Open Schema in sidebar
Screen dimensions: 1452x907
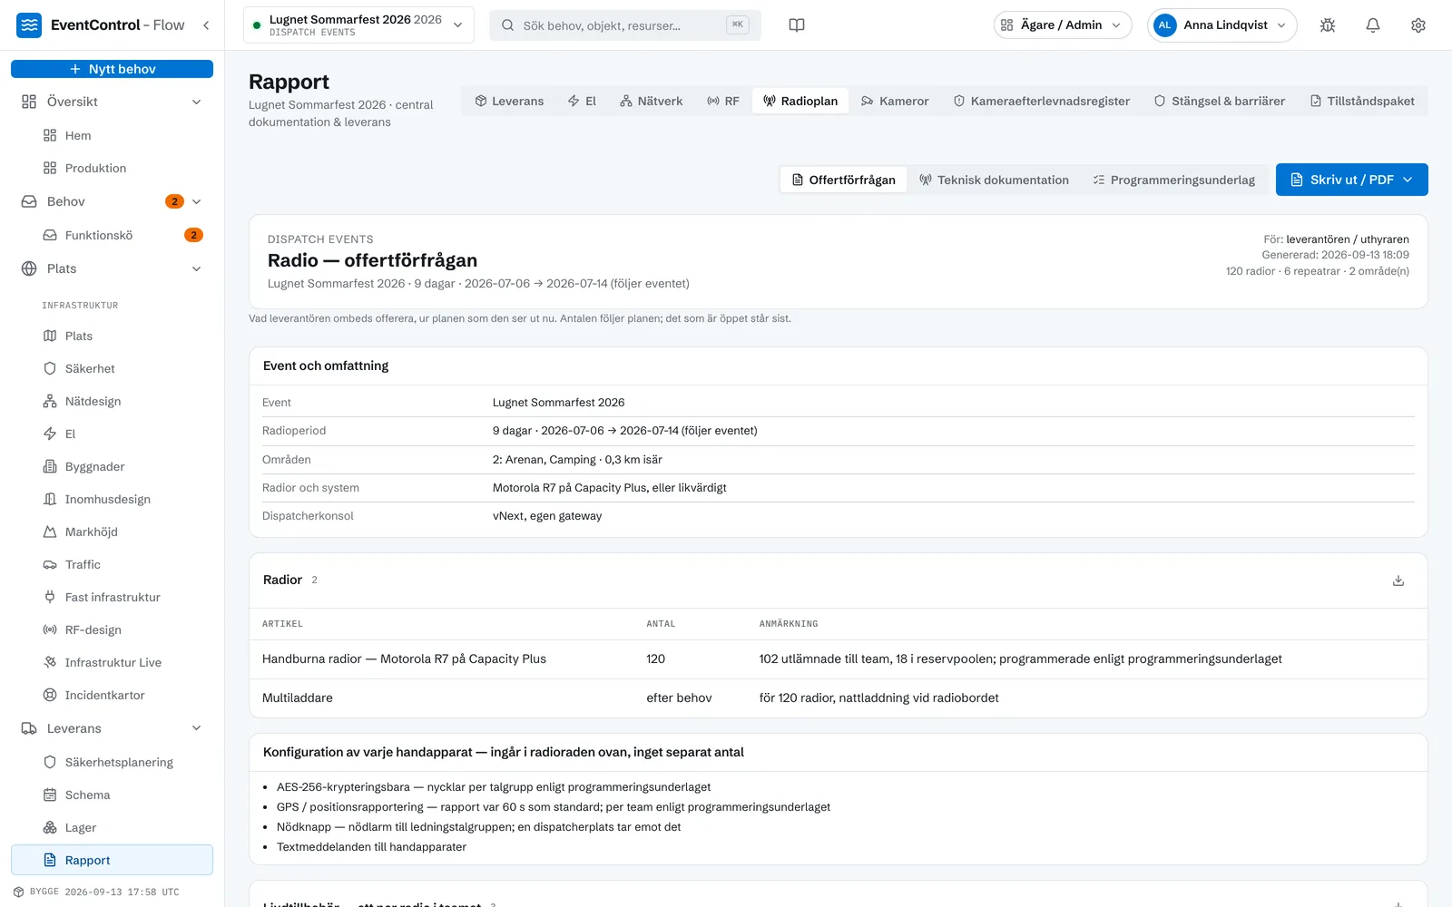112,795
